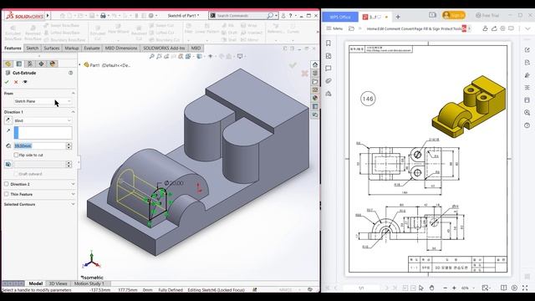Switch to the Markup tab
The height and width of the screenshot is (301, 535).
pos(72,48)
